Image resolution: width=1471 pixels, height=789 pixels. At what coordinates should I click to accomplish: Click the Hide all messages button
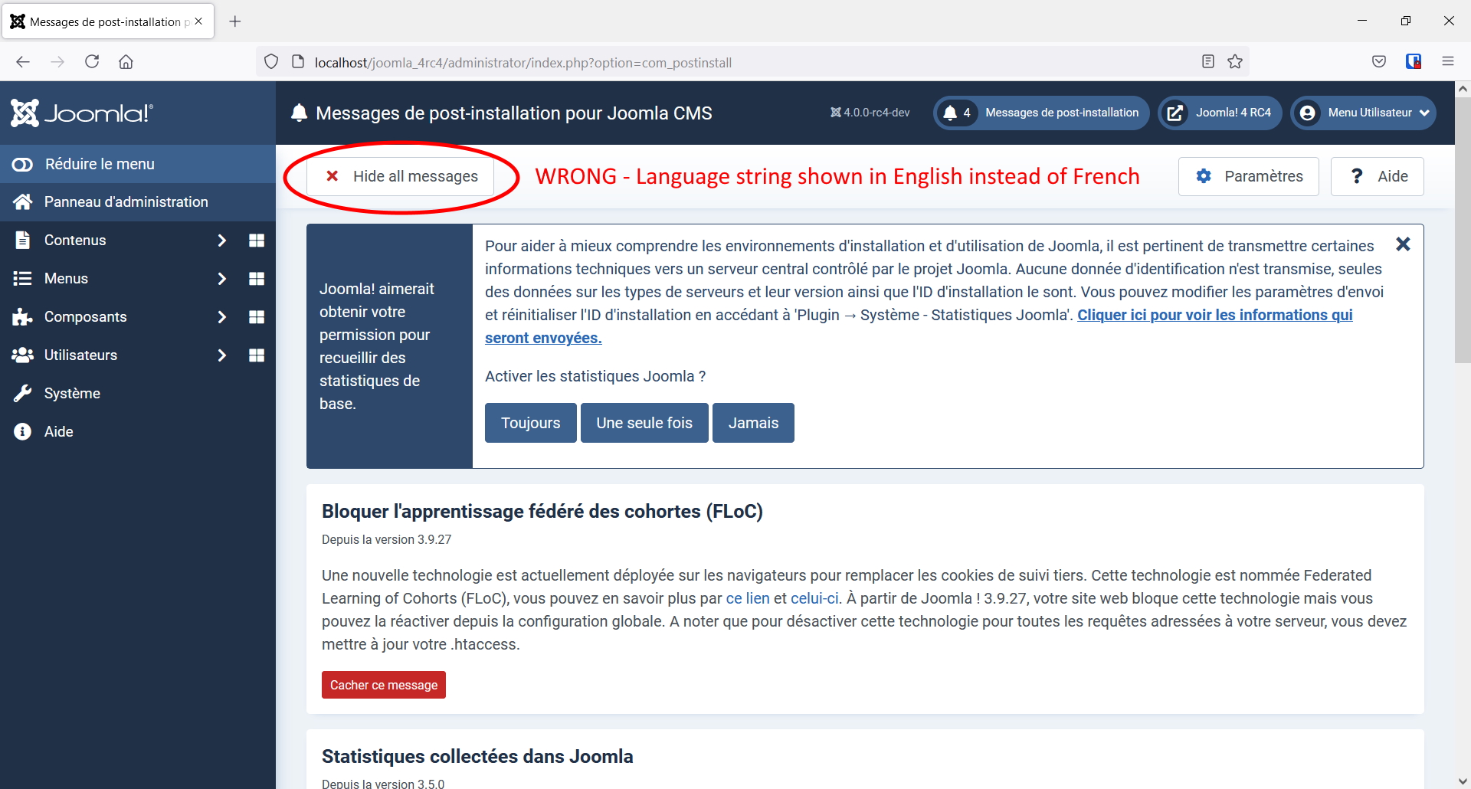point(401,176)
